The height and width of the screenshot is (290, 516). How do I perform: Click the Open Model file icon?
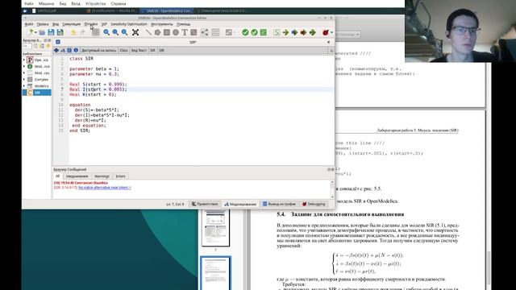(x=42, y=32)
